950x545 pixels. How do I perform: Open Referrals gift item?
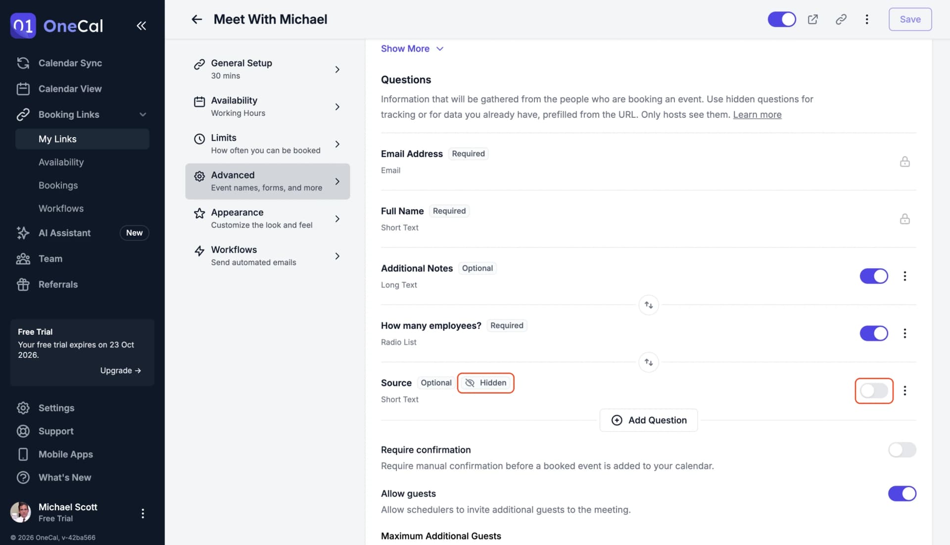58,285
